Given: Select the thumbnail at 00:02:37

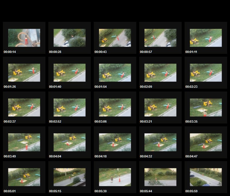Looking at the screenshot, I should pos(24,107).
